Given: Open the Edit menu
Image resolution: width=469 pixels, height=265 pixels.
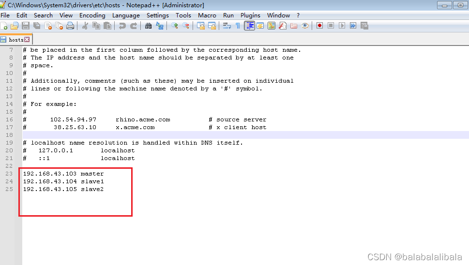Looking at the screenshot, I should (22, 15).
